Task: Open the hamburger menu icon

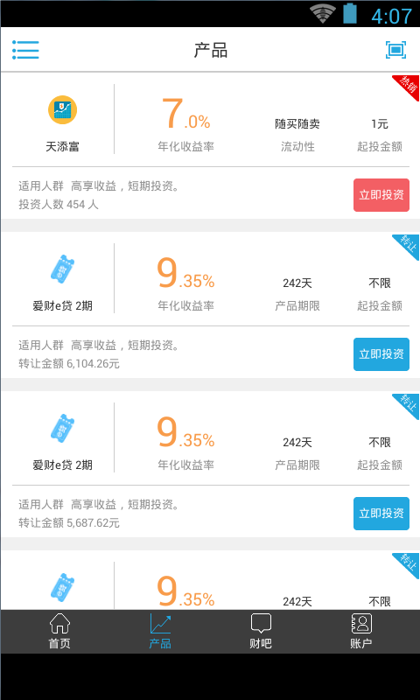Action: coord(25,50)
